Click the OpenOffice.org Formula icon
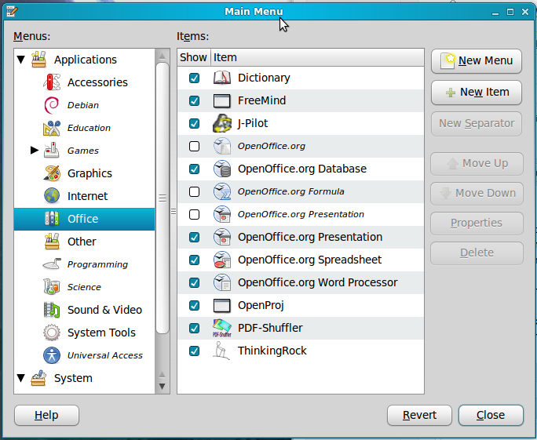The image size is (537, 440). coord(222,191)
